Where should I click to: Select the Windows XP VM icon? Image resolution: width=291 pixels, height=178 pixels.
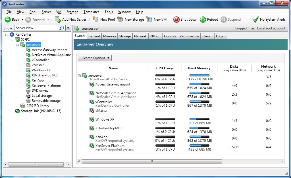[28, 70]
